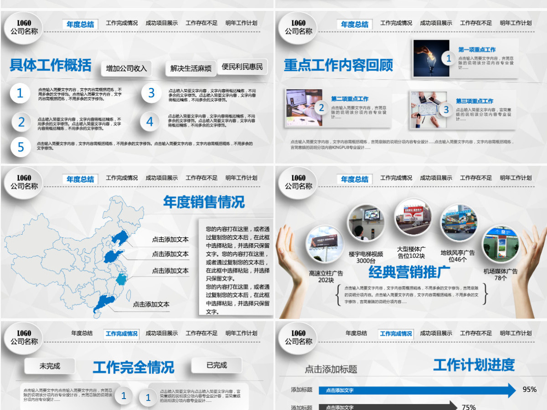Click the 点击添加标题 heading
The width and height of the screenshot is (547, 410).
[x=331, y=369]
